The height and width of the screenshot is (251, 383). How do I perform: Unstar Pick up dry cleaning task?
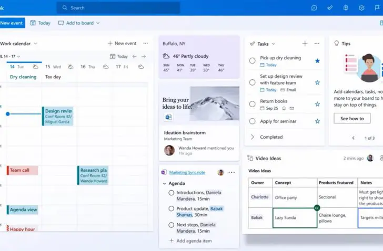tap(317, 61)
